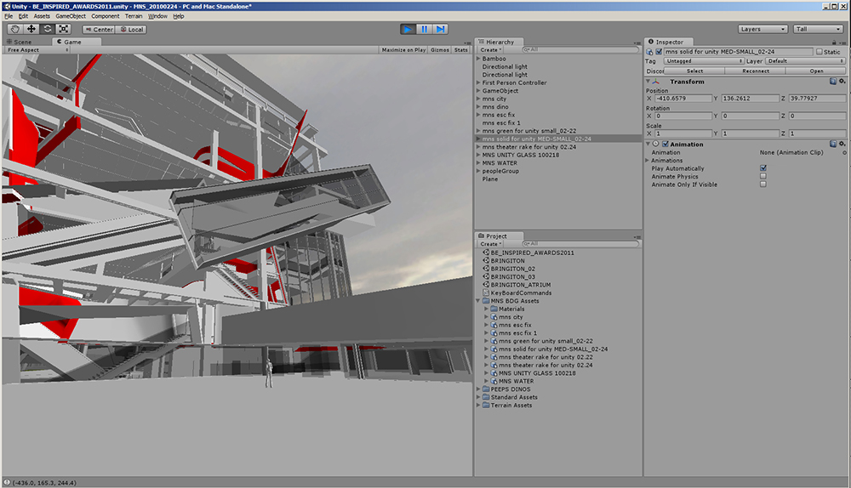Select the Rotate tool in toolbar
851x488 pixels.
[47, 29]
